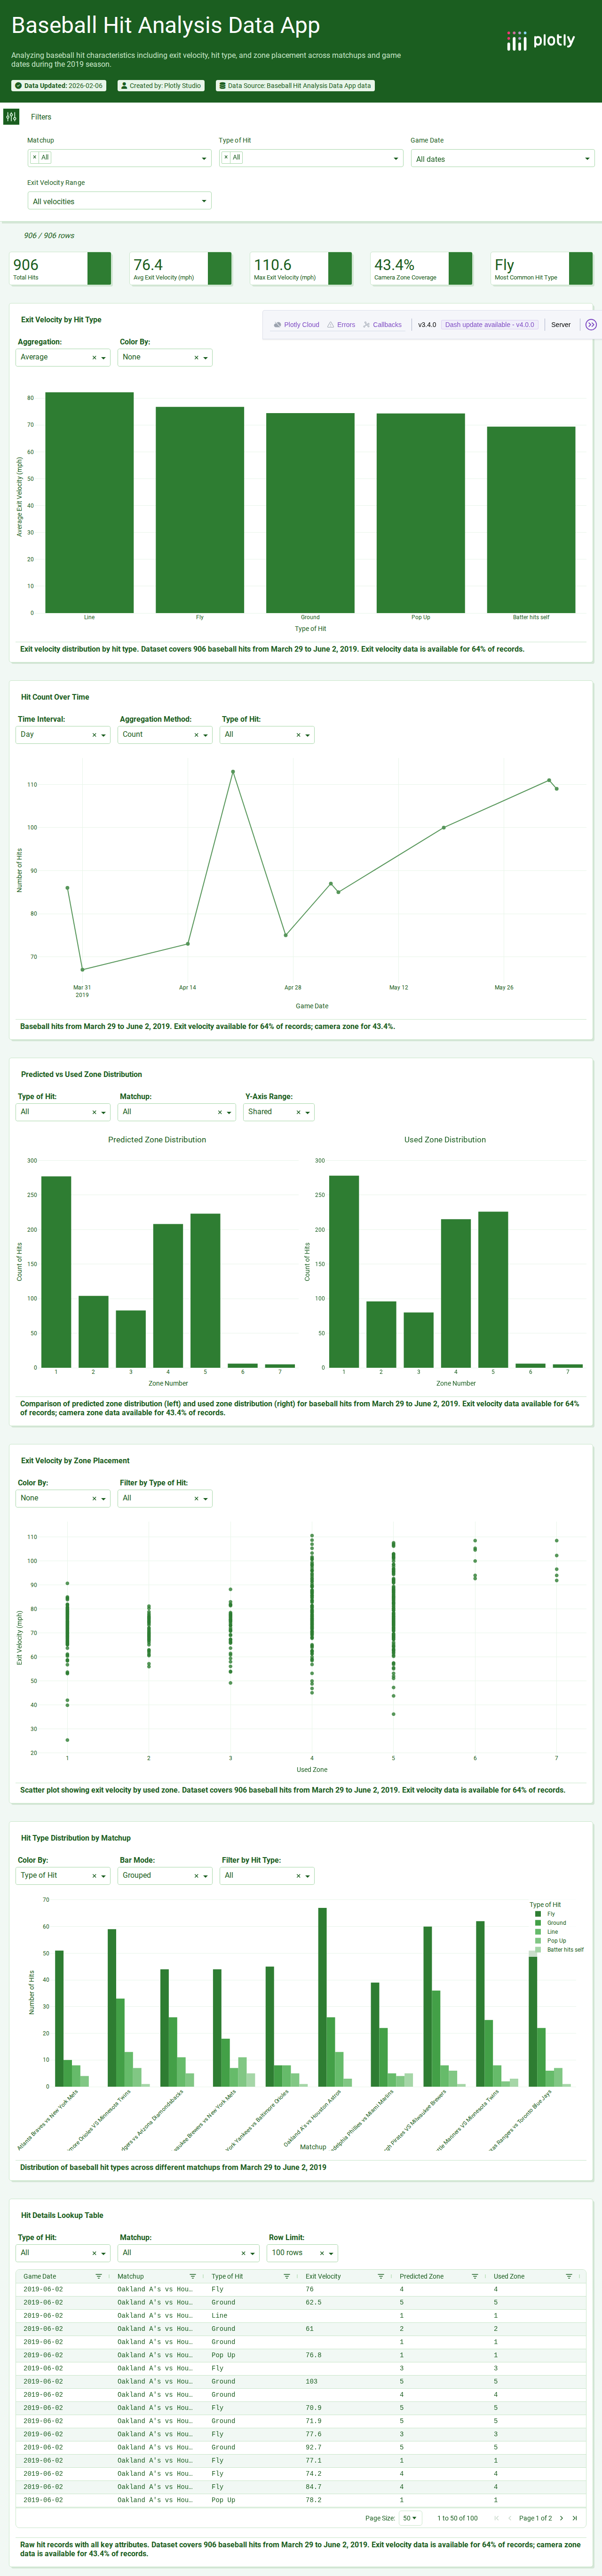Clear the Aggregation Method 'Count' value
Viewport: 602px width, 2576px height.
(196, 735)
